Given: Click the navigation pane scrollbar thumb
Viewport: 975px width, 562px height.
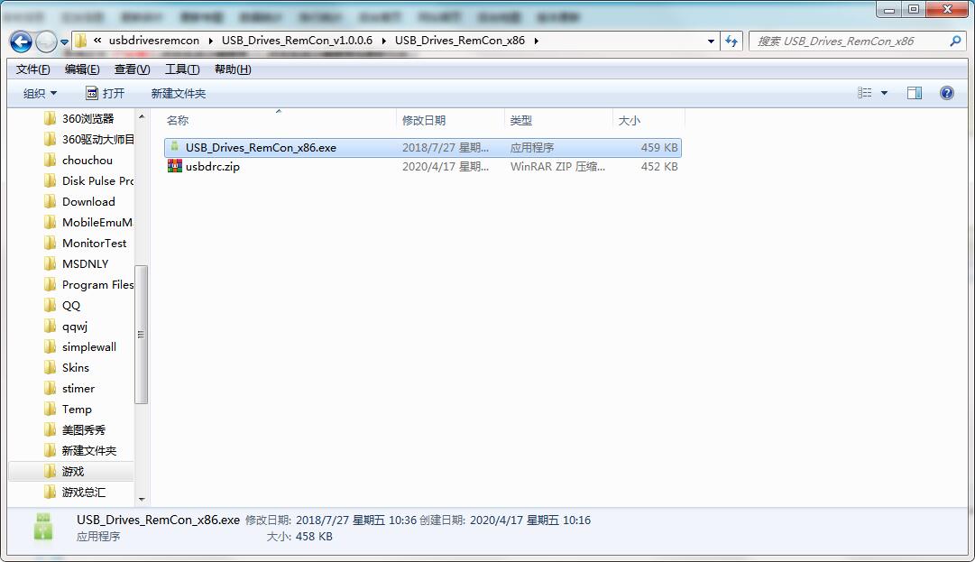Looking at the screenshot, I should tap(141, 335).
